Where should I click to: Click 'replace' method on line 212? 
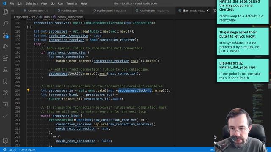pyautogui.click(x=100, y=124)
